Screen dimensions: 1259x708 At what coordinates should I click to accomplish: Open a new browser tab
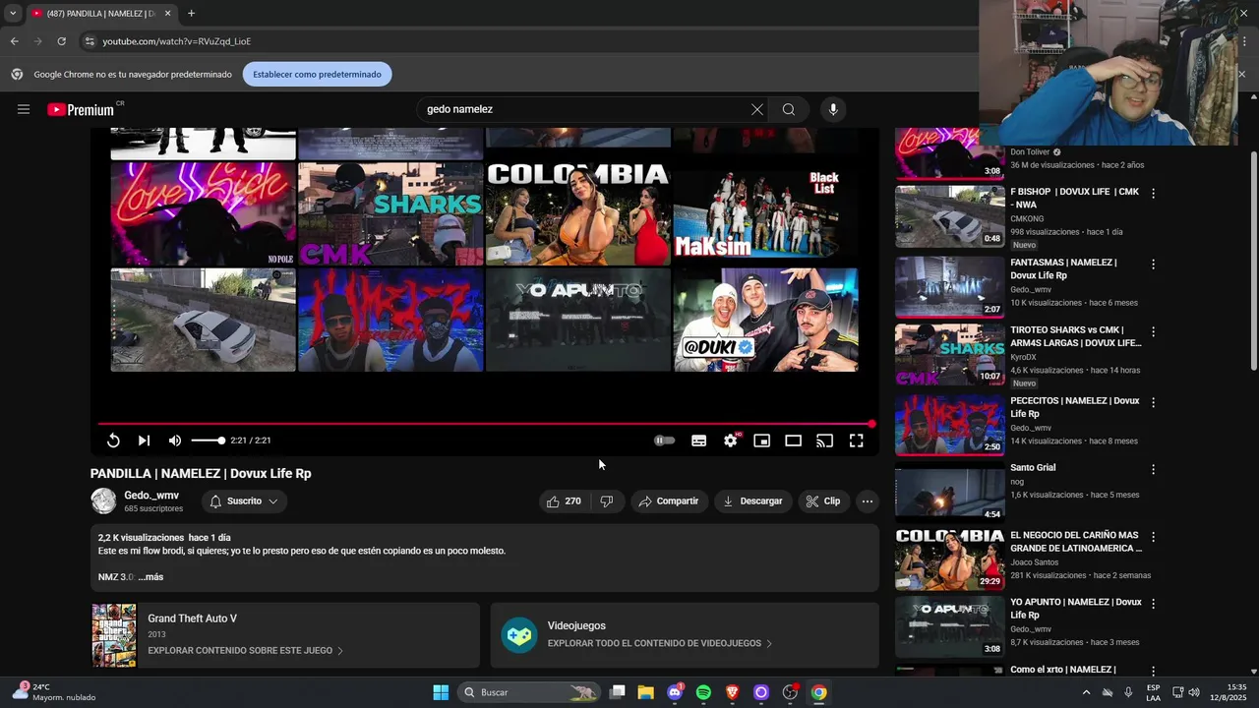pos(191,14)
